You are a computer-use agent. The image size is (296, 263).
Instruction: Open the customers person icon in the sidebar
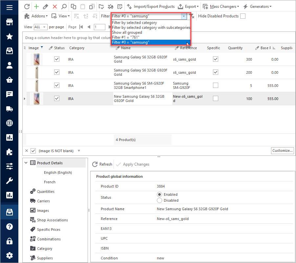click(x=10, y=65)
